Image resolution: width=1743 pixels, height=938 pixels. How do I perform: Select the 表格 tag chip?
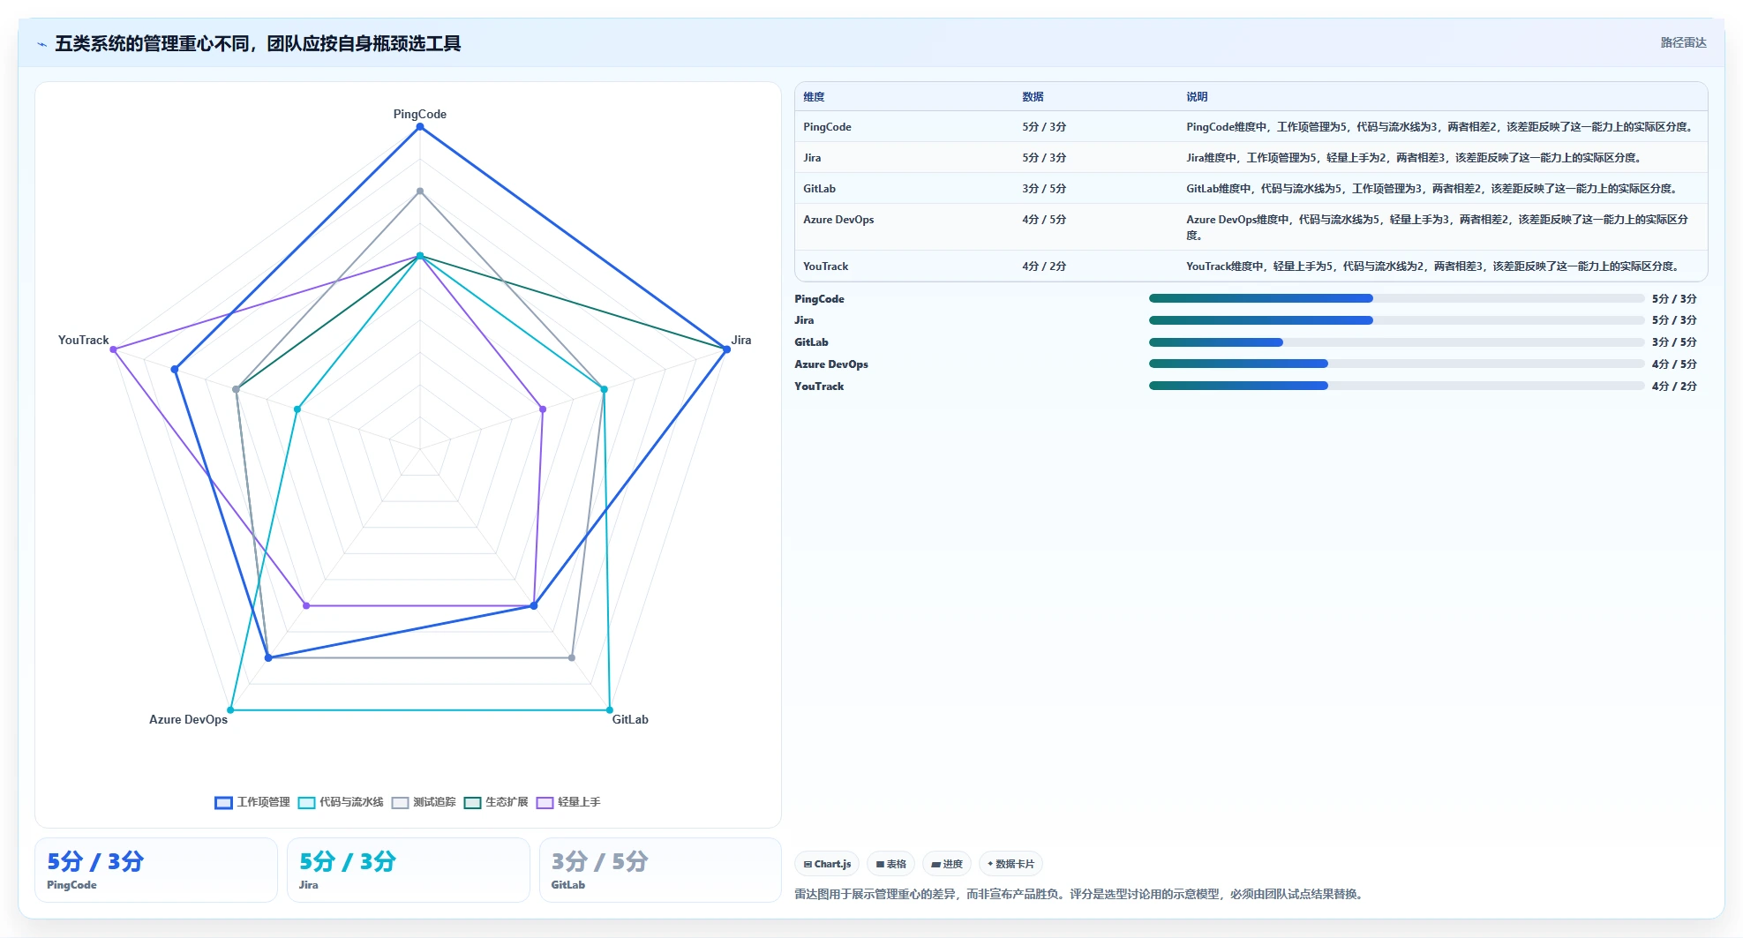[890, 864]
